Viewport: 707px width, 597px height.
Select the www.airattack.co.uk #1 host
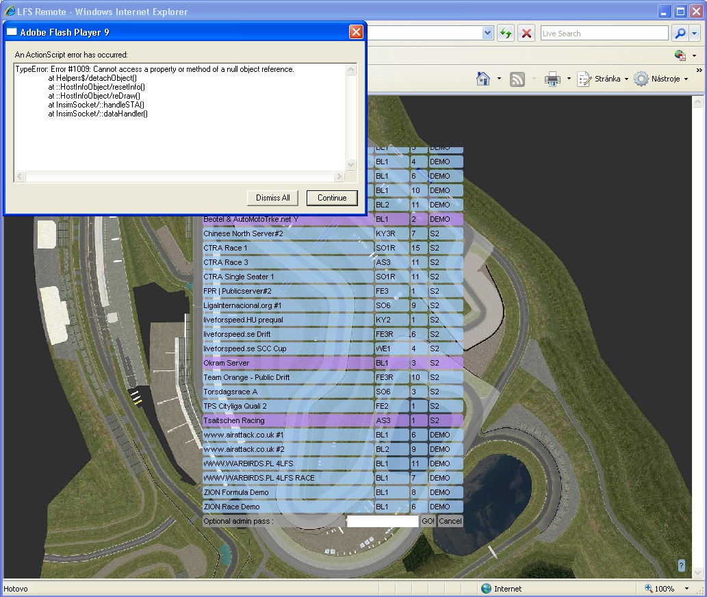click(x=333, y=435)
